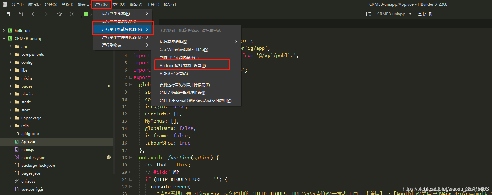Expand the plugin folder
Image resolution: width=492 pixels, height=195 pixels.
click(10, 94)
